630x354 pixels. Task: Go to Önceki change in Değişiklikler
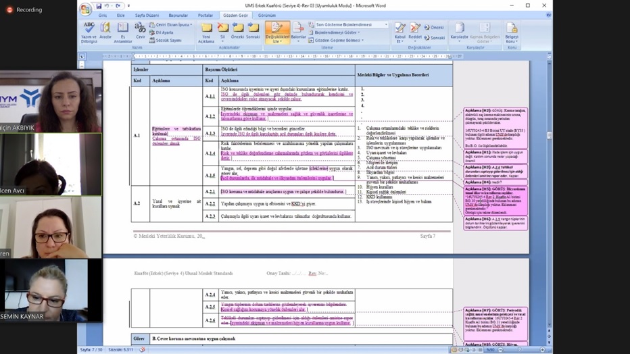434,27
